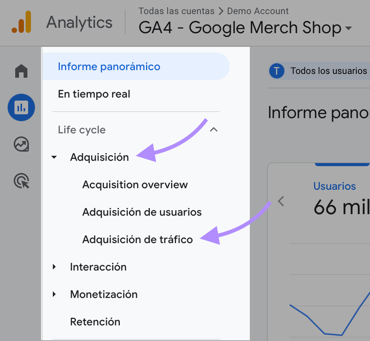Click Todas las cuentas breadcrumb link
The width and height of the screenshot is (370, 341).
(x=176, y=11)
